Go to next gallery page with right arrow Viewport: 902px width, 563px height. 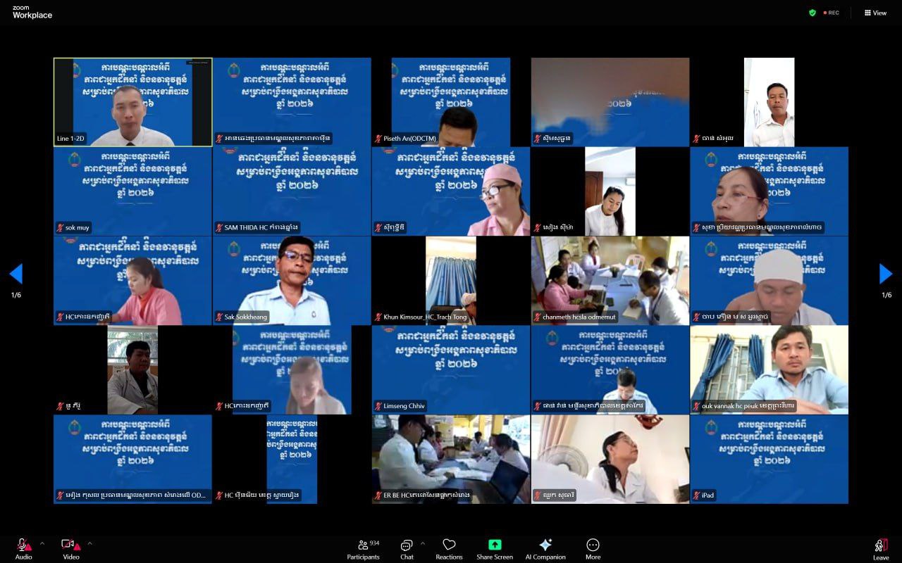click(886, 274)
